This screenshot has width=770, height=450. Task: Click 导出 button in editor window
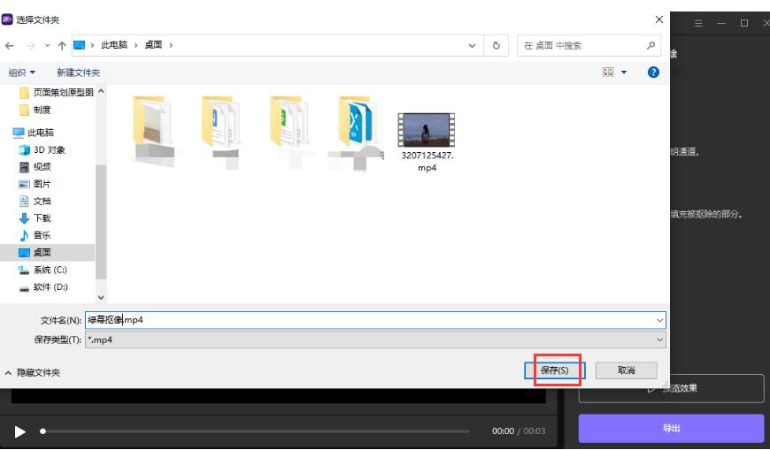point(671,429)
